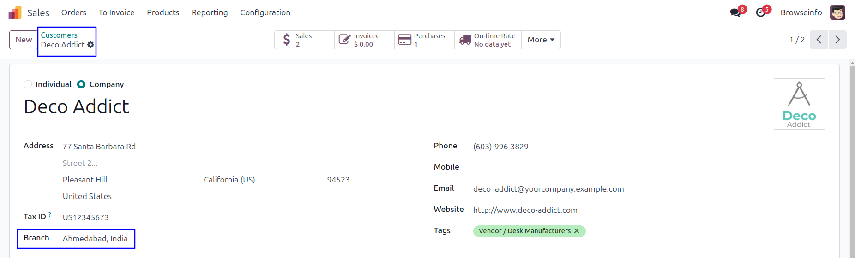Viewport: 855px width, 258px height.
Task: Go to the next record arrow
Action: click(x=837, y=40)
